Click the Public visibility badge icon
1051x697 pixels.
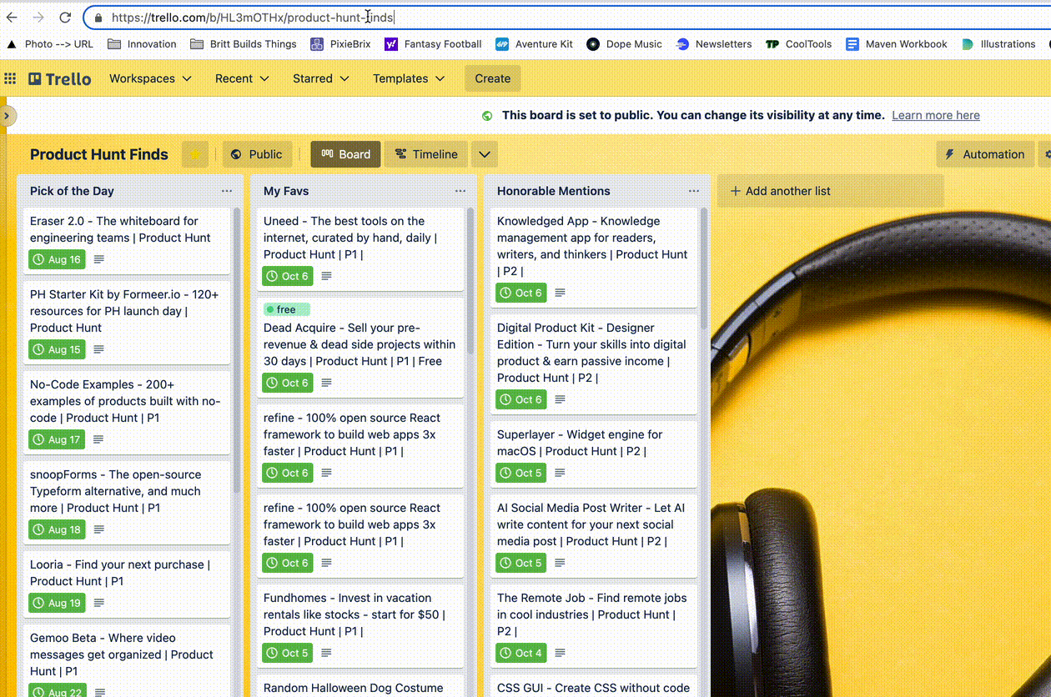[x=237, y=154]
